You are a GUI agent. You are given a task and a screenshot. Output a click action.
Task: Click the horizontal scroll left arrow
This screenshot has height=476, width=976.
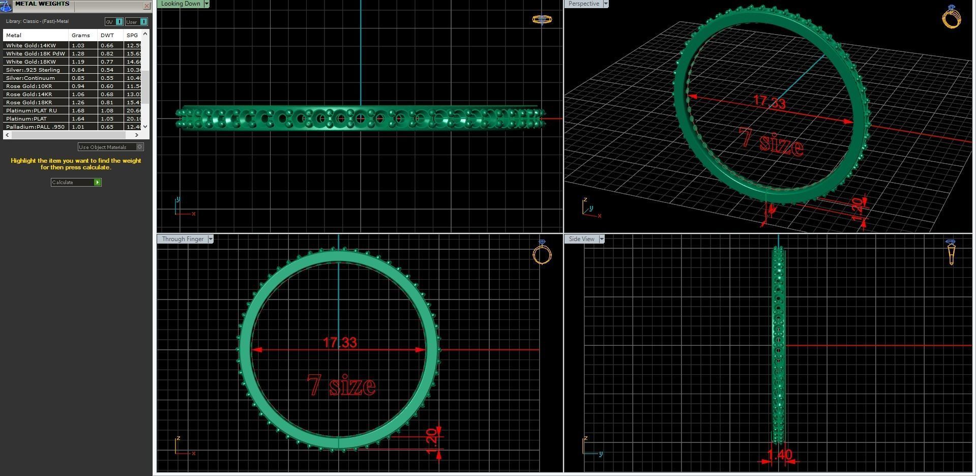(x=7, y=135)
